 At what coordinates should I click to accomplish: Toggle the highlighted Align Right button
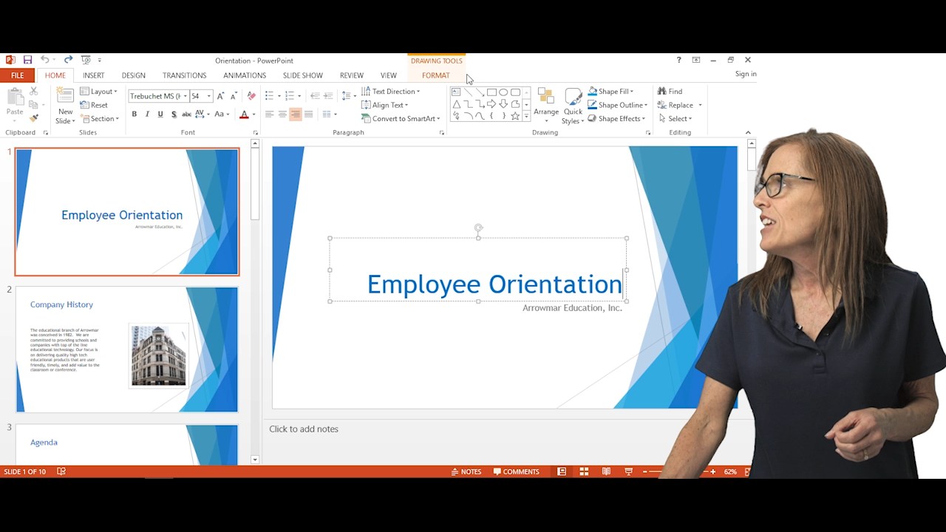coord(296,114)
